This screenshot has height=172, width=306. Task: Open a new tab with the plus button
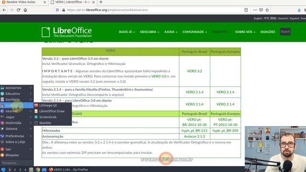pos(101,2)
